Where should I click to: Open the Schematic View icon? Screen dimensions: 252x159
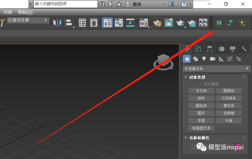(130, 23)
